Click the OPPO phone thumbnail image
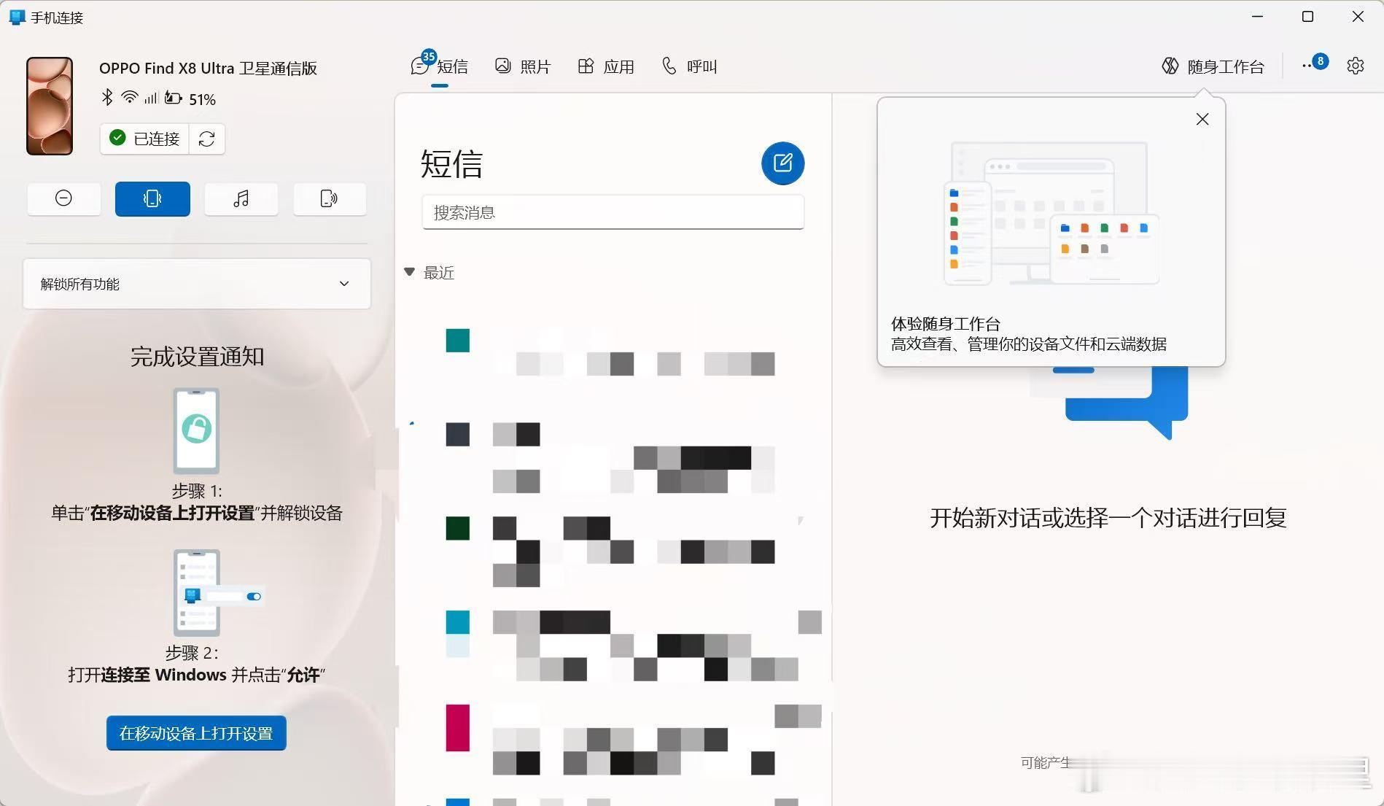This screenshot has height=806, width=1384. (50, 106)
